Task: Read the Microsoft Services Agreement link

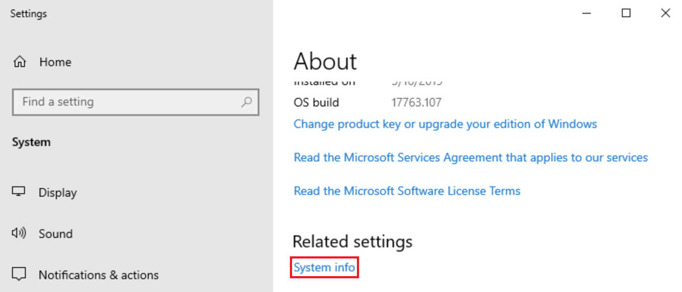Action: pos(471,157)
